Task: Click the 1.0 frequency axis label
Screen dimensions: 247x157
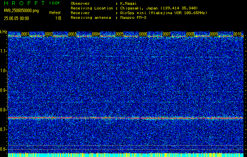Action: click(x=3, y=71)
